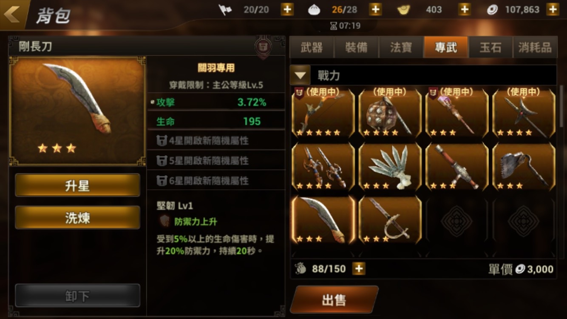Add more flag stamina with the plus beside 20/20
567x319 pixels.
(x=287, y=9)
